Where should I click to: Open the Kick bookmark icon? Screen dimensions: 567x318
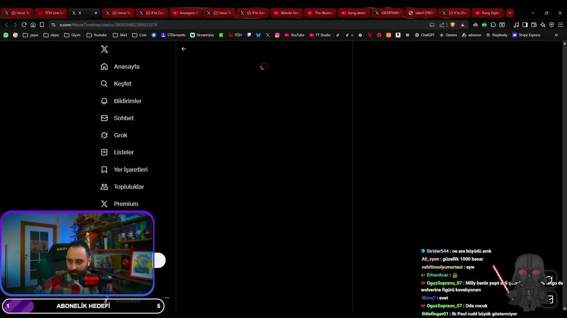pos(221,35)
